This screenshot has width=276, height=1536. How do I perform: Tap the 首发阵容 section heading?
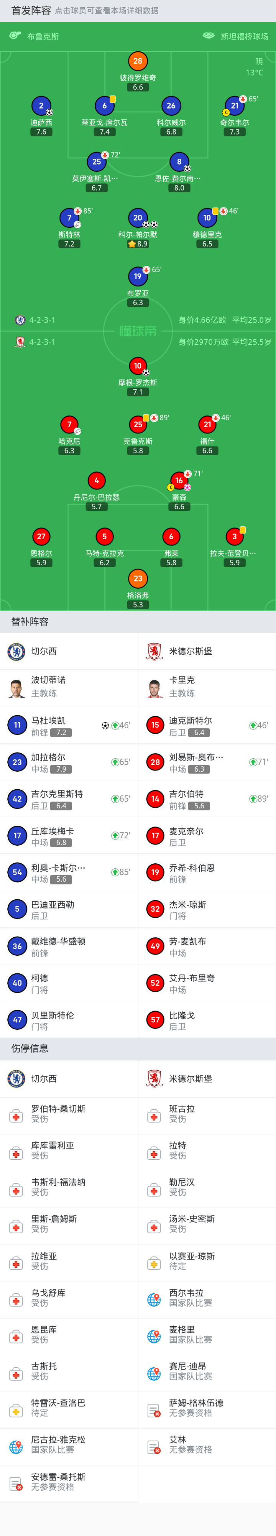(x=31, y=11)
